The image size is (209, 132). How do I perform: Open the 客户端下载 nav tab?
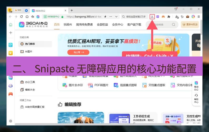(x=134, y=25)
